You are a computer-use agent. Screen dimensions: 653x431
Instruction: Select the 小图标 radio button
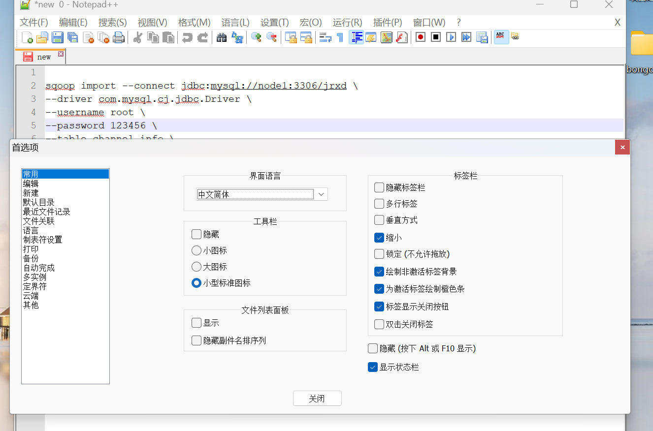click(x=196, y=251)
